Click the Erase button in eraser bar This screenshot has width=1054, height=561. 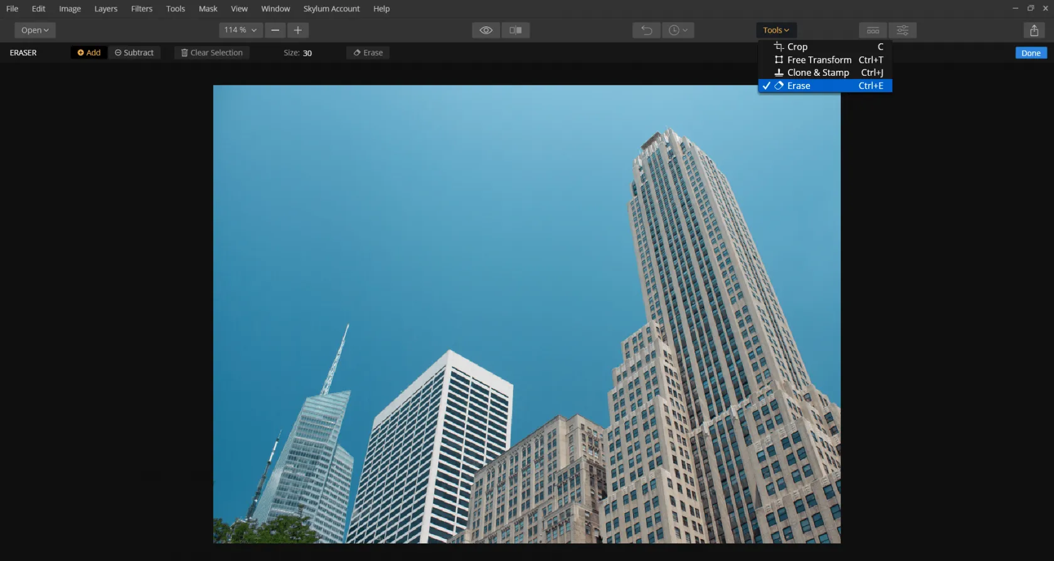(x=368, y=53)
